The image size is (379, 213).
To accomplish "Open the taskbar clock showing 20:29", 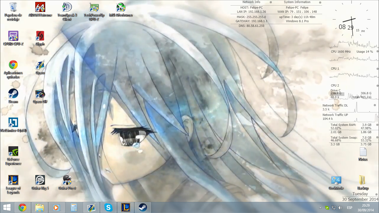I will (366, 207).
